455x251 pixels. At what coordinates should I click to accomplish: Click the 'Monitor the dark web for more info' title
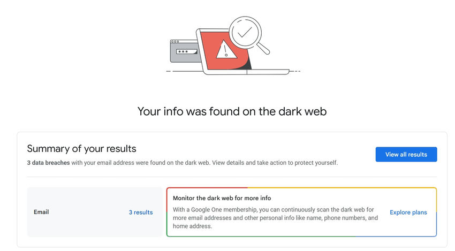[x=222, y=199]
